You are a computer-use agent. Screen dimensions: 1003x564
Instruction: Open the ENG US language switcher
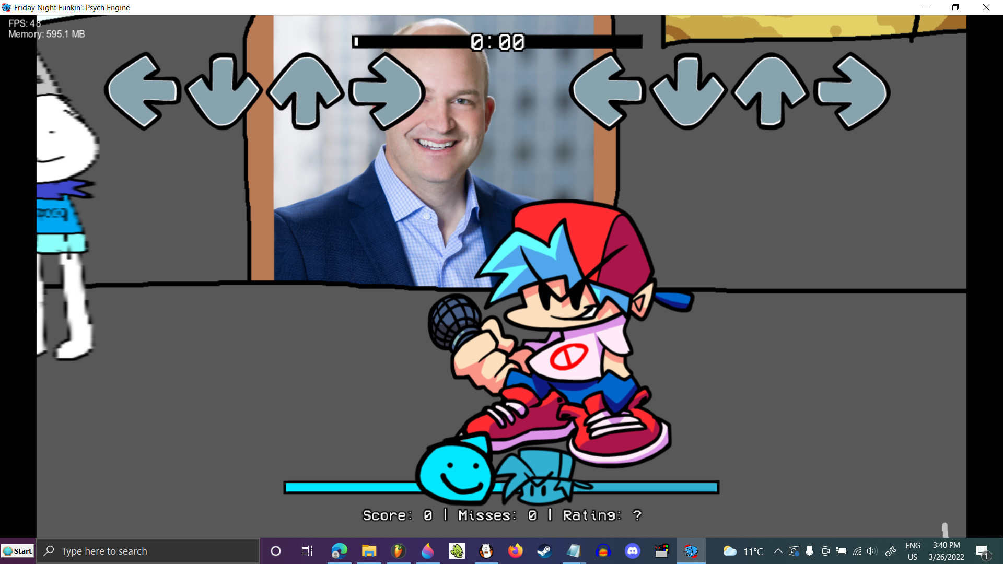[x=913, y=551]
